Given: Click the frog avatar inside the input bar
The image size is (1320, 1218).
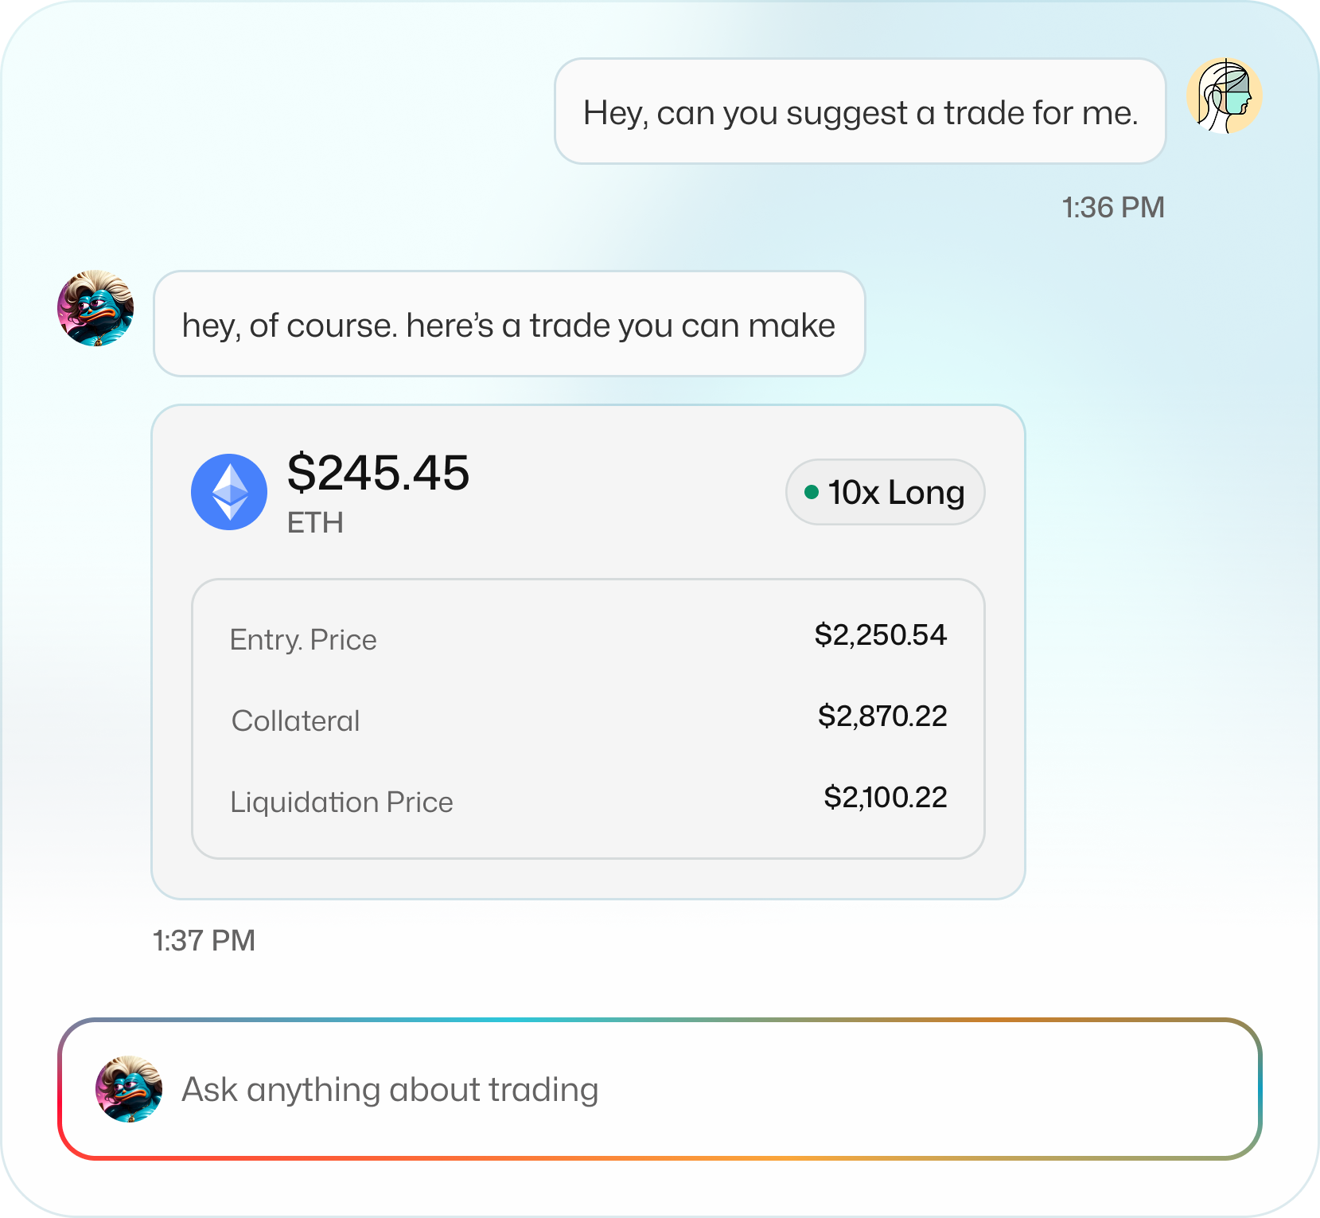Looking at the screenshot, I should 129,1089.
